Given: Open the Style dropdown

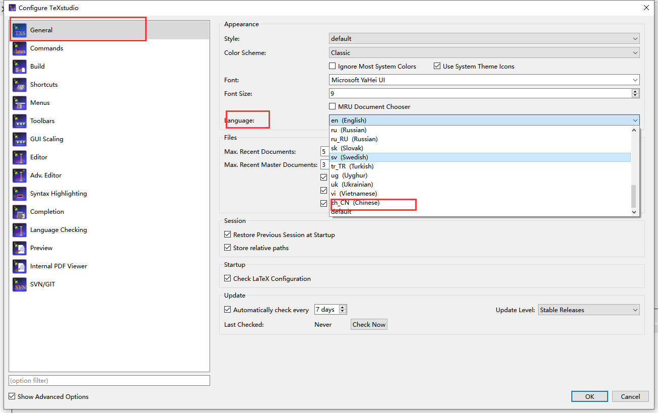Looking at the screenshot, I should (484, 38).
